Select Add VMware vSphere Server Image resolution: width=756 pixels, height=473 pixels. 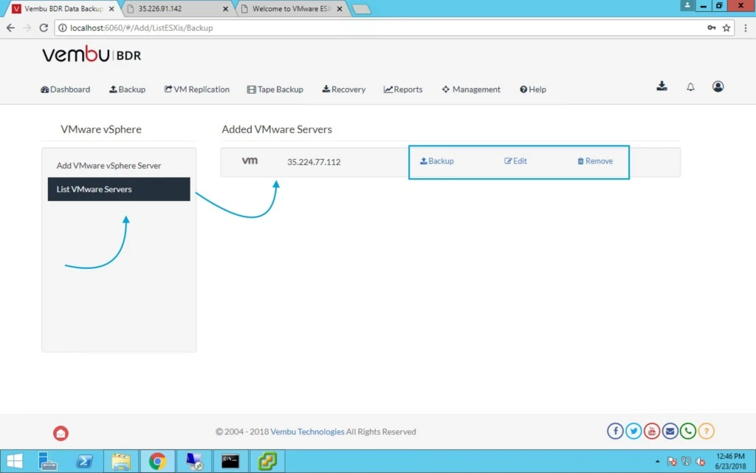[x=109, y=166]
